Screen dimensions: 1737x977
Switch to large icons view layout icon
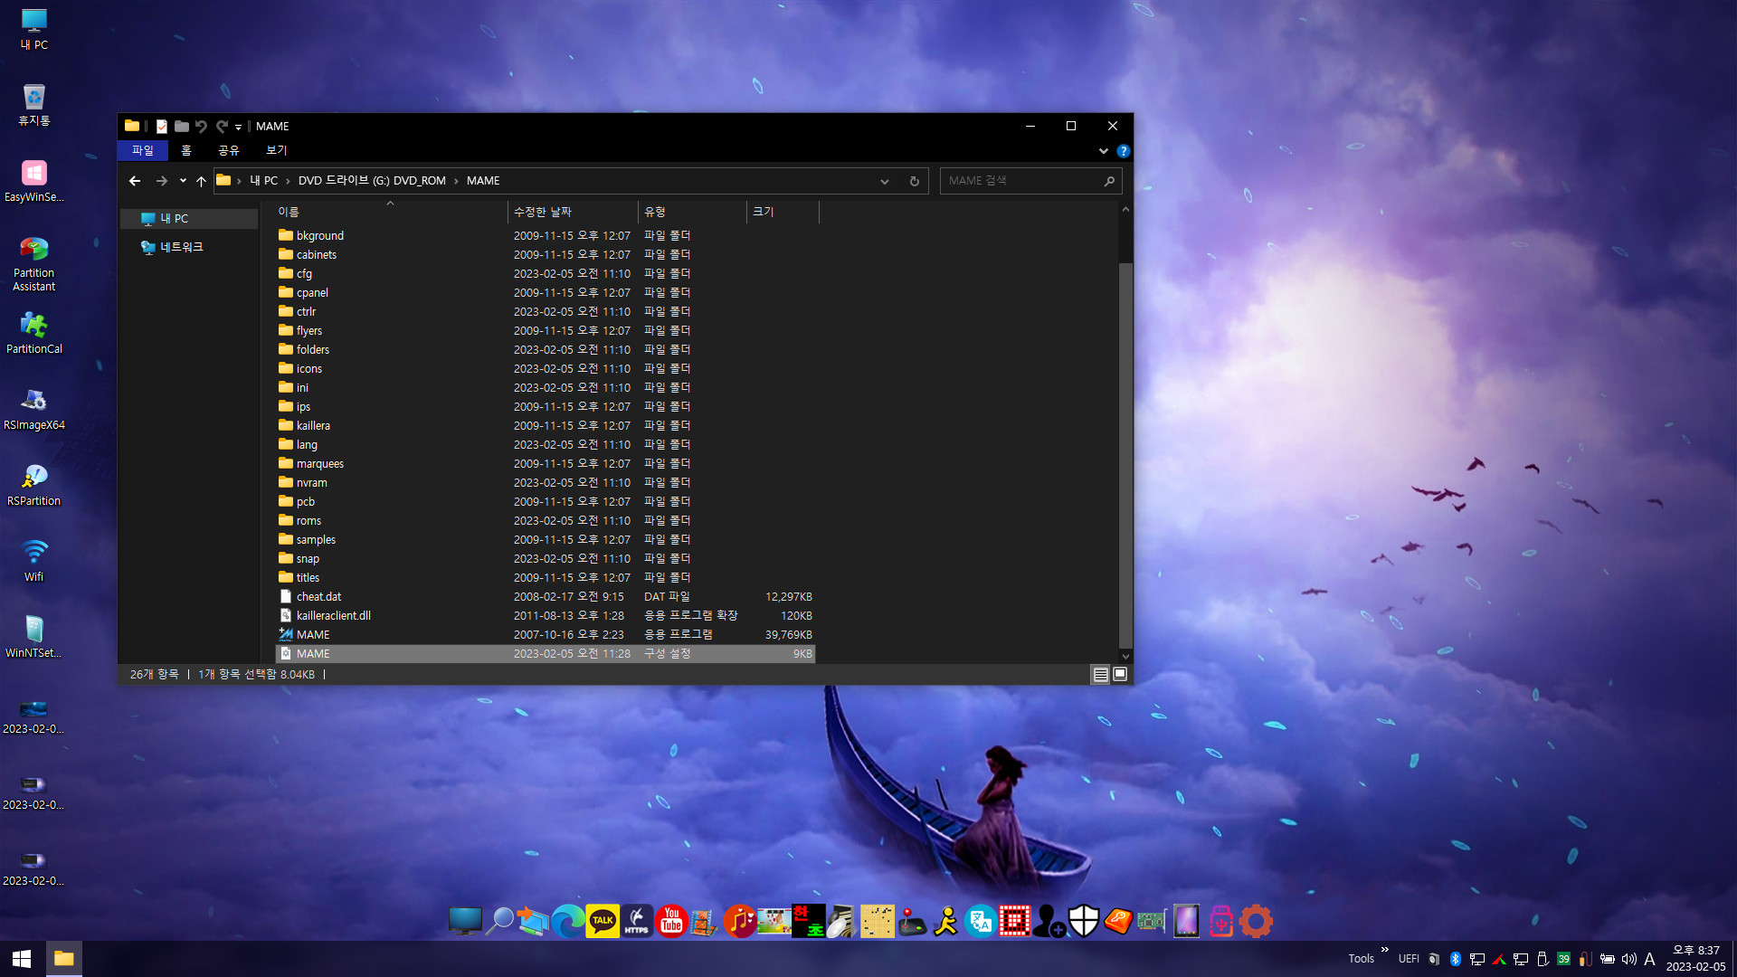coord(1120,674)
